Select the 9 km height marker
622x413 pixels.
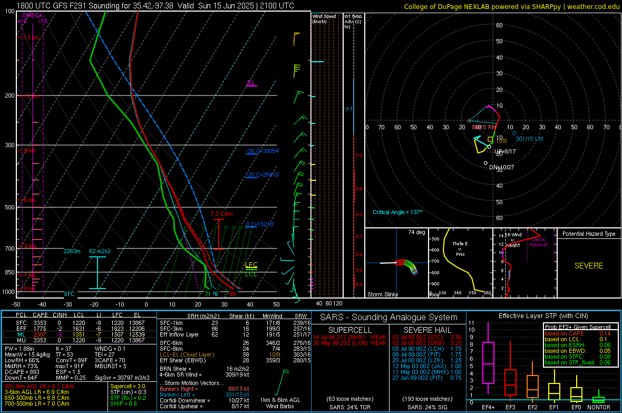click(x=30, y=150)
